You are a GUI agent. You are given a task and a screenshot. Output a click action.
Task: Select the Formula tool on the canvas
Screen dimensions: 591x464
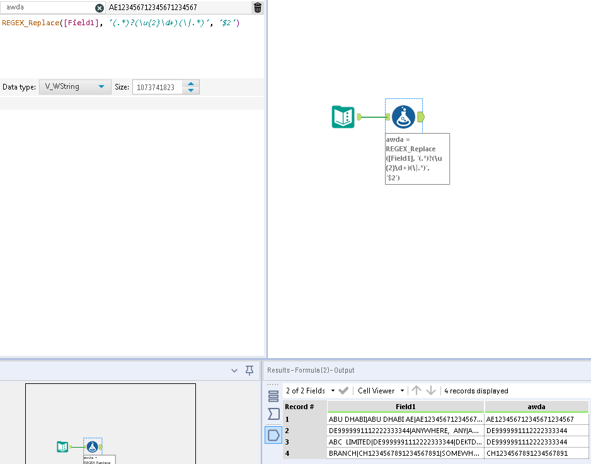tap(403, 117)
